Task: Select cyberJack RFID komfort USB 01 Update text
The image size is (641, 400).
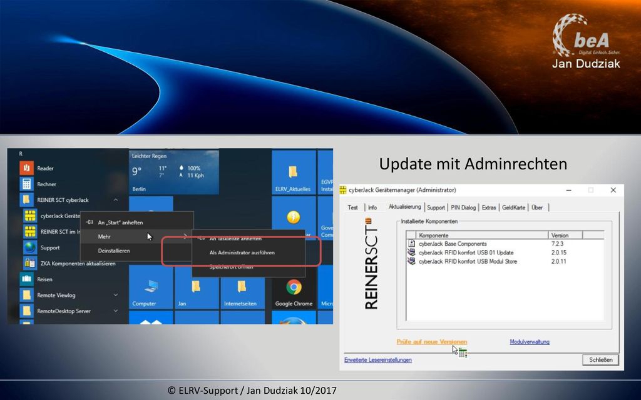Action: 466,252
